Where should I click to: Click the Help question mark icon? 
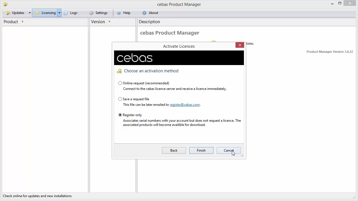(x=119, y=13)
